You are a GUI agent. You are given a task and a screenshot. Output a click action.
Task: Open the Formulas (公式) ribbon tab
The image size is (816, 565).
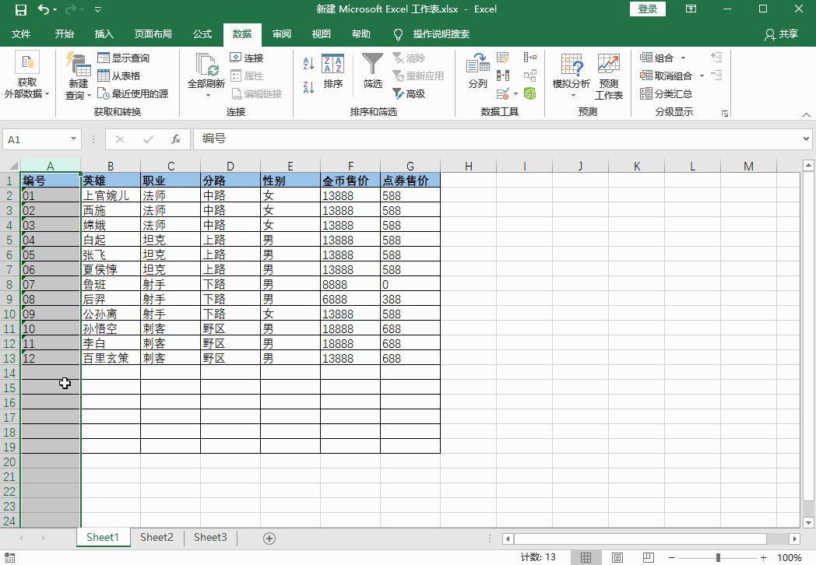(202, 34)
